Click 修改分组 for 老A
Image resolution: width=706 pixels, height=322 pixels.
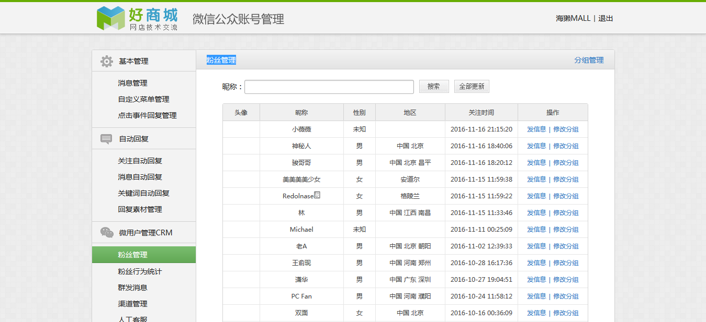pos(566,246)
